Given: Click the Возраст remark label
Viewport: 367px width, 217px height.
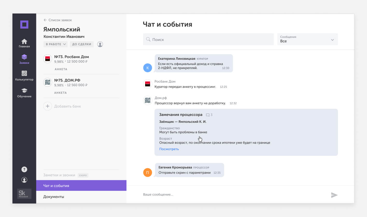Looking at the screenshot, I should (x=166, y=139).
